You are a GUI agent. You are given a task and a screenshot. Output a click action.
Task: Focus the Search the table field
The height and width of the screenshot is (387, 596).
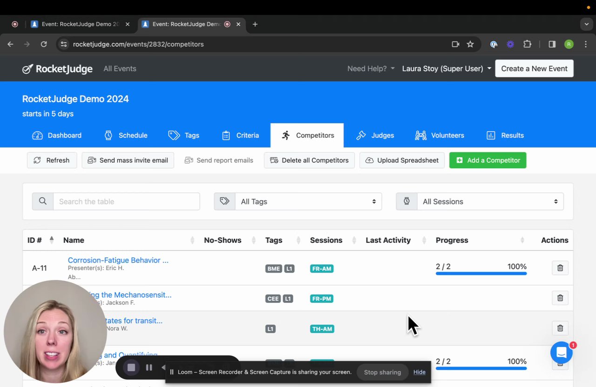coord(127,201)
